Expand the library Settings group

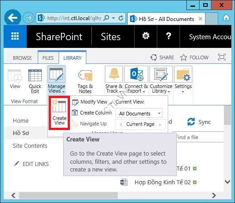click(x=183, y=80)
